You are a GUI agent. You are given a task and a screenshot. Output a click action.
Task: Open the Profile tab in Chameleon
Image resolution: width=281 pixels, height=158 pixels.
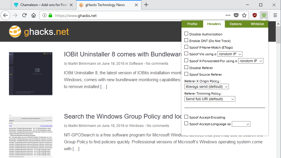[x=192, y=24]
